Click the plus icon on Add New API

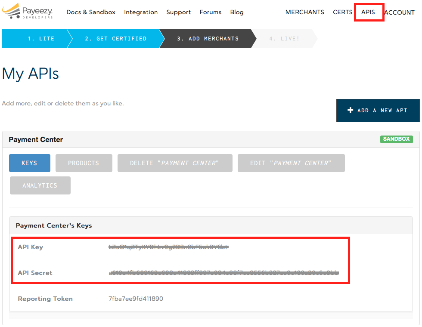click(x=350, y=110)
